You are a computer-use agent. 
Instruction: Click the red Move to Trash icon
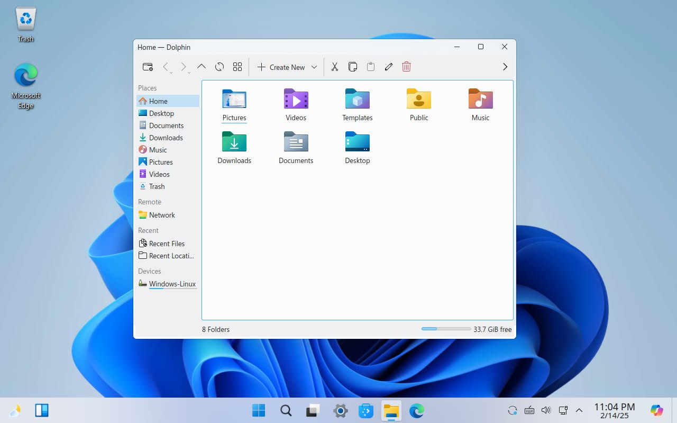[406, 67]
